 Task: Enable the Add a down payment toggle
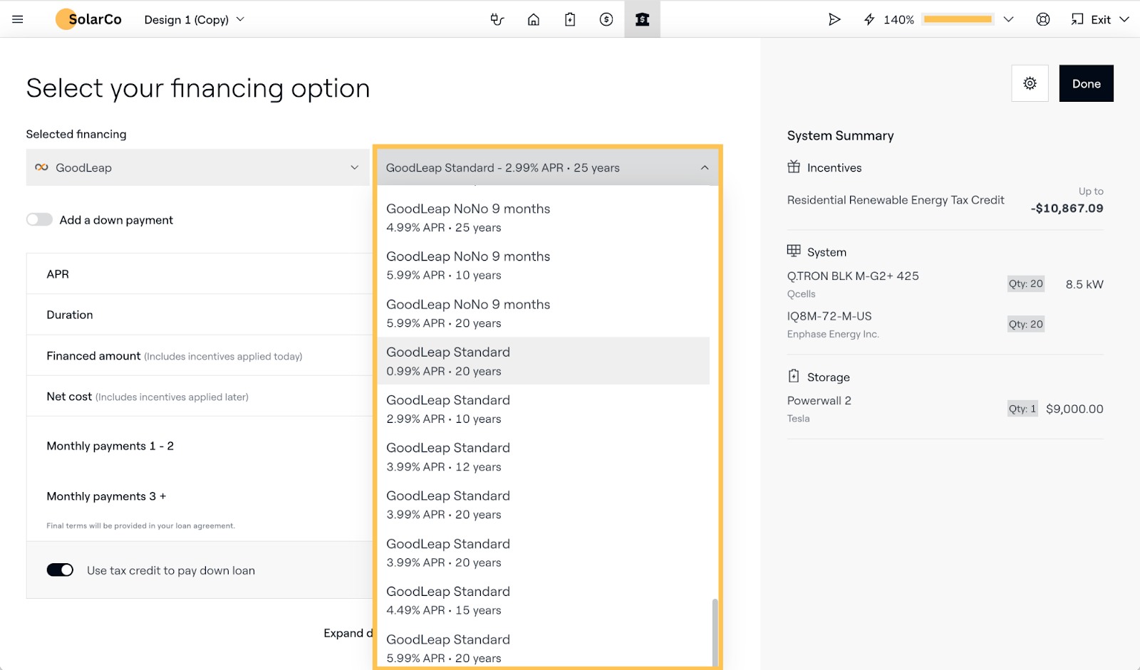click(x=40, y=220)
